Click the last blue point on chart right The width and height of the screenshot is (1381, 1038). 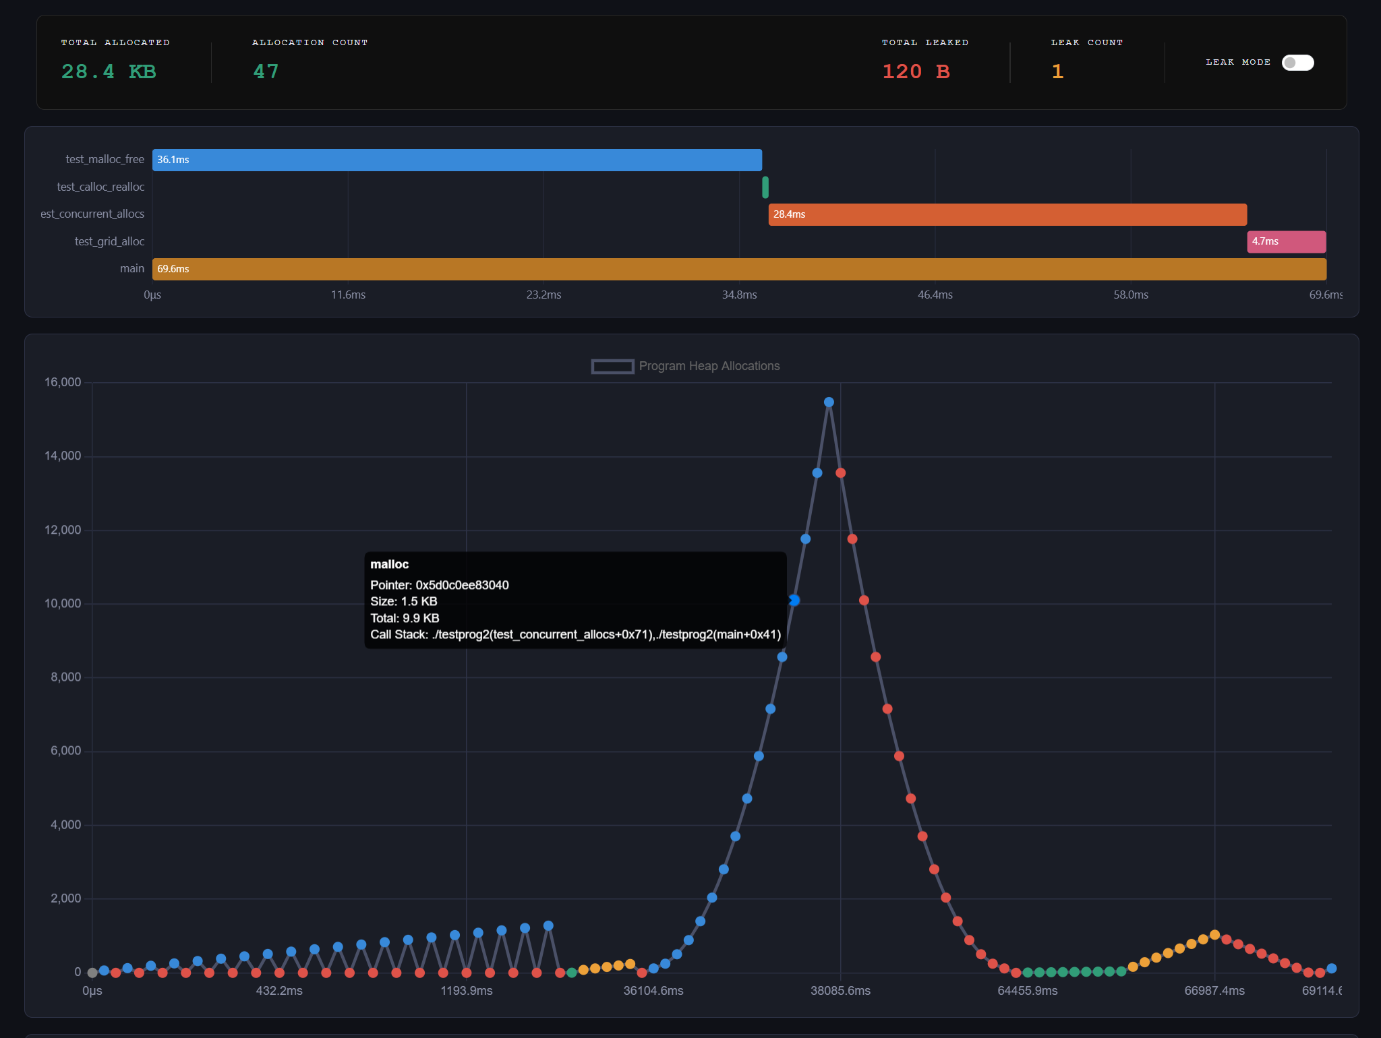click(1331, 969)
